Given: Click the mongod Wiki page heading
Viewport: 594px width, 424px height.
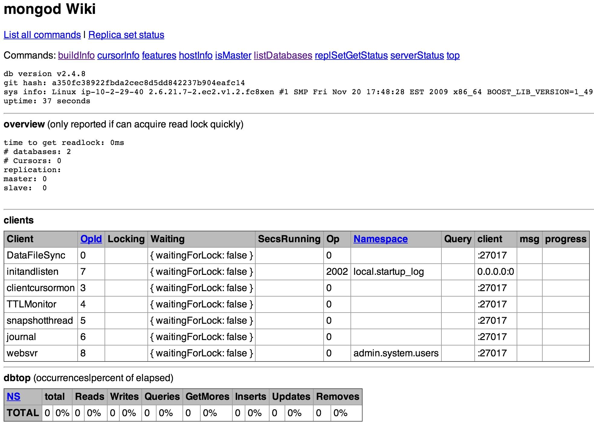Looking at the screenshot, I should tap(50, 9).
